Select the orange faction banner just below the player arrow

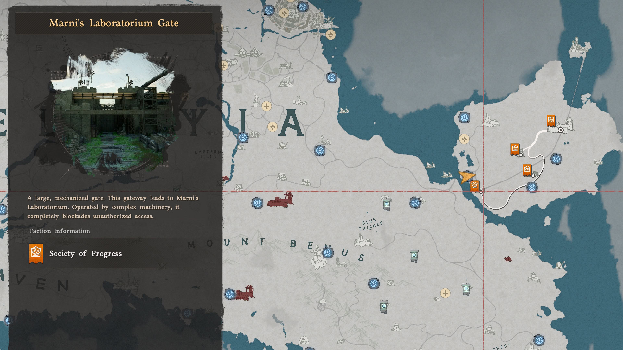click(475, 186)
